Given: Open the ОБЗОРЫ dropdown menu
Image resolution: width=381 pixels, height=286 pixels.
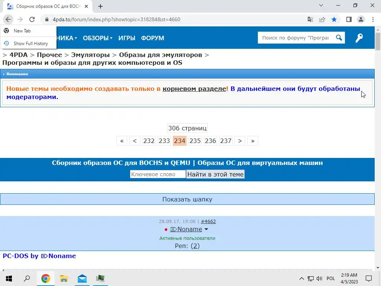Looking at the screenshot, I should [97, 38].
